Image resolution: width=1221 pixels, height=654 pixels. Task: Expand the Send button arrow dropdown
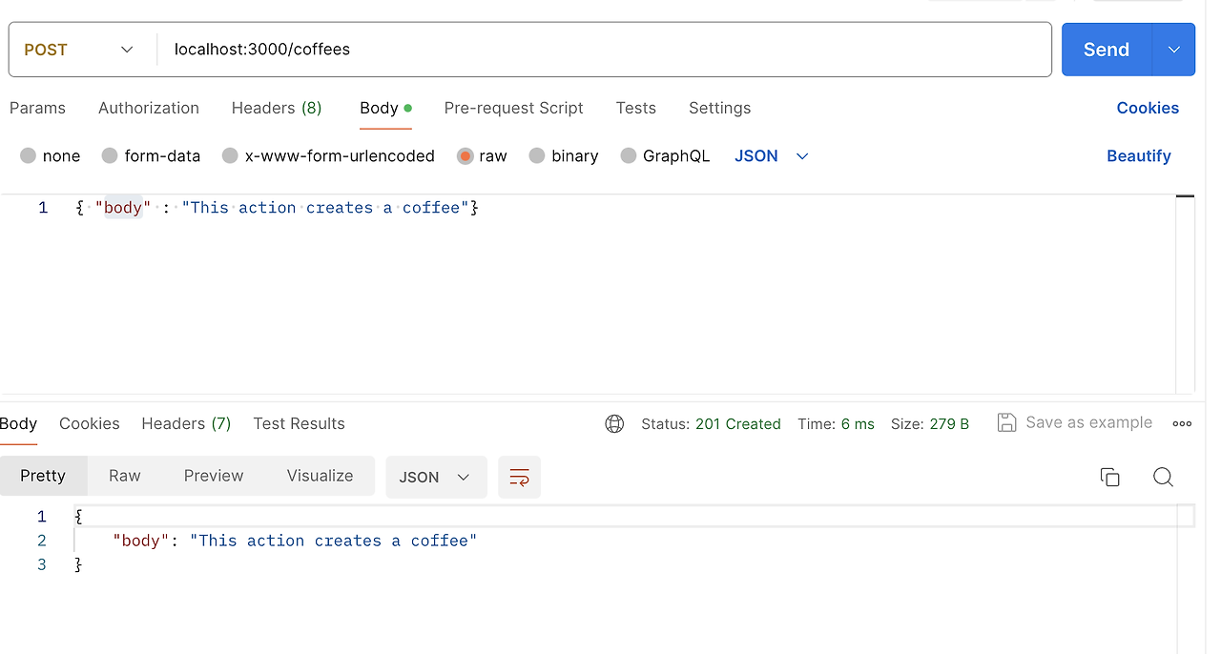1174,50
